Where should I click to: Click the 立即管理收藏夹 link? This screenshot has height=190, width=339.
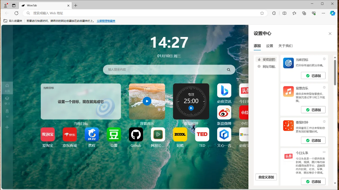[x=106, y=21]
